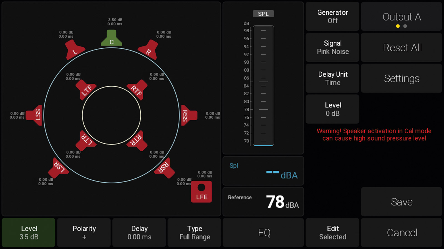
Task: Change the Delay Unit from Time
Action: (x=332, y=78)
